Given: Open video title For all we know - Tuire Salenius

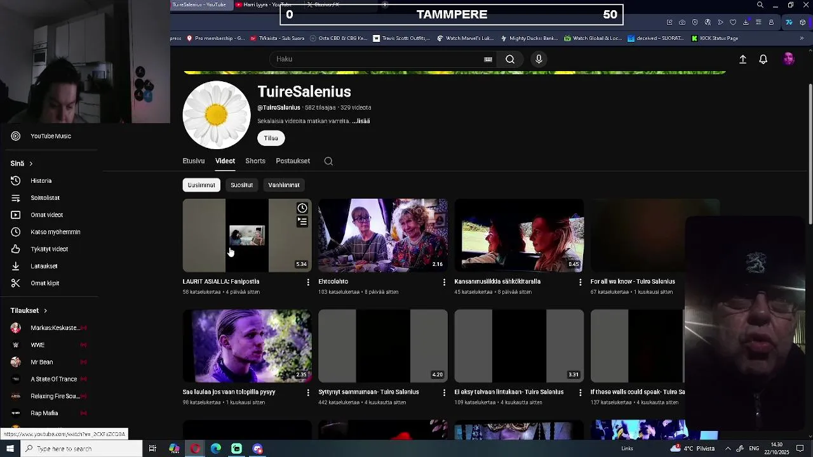Looking at the screenshot, I should click(633, 282).
